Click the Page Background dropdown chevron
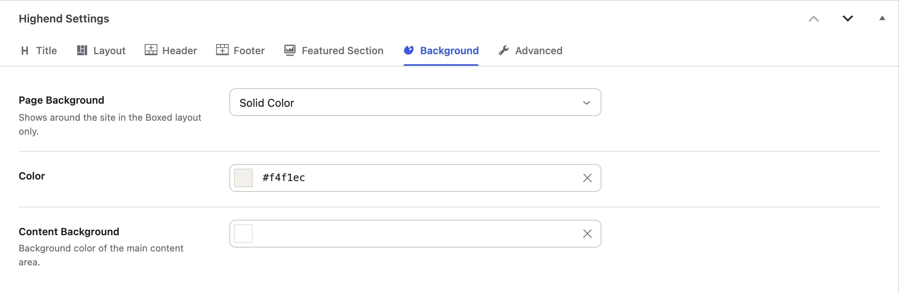The height and width of the screenshot is (294, 899). pos(587,103)
